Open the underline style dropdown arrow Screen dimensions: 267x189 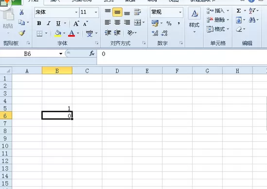coord(65,23)
